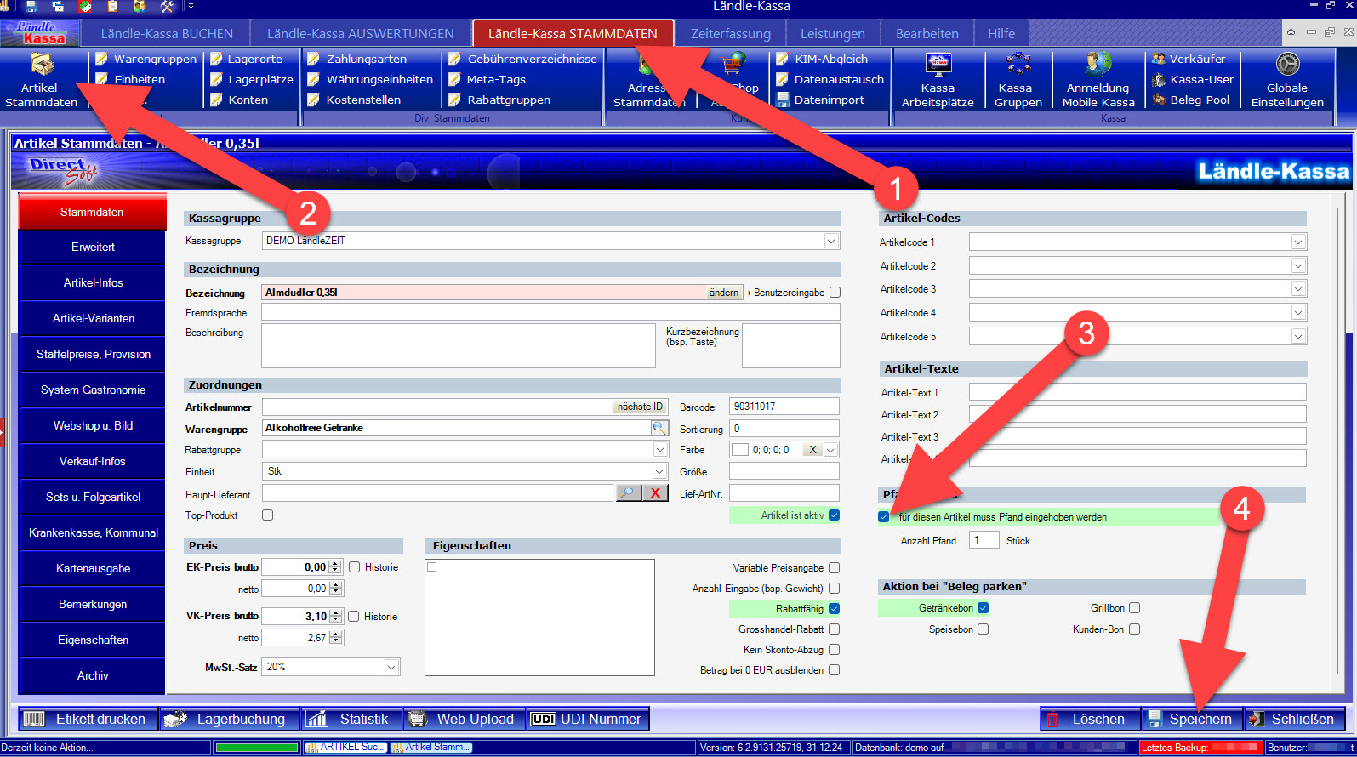Open Zahlungsarten in the ribbon
Screen dimensions: 1357x757
pyautogui.click(x=357, y=59)
